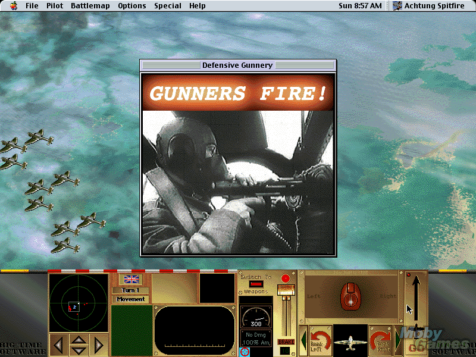This screenshot has height=357, width=476.
Task: Click the GO button
Action: (416, 348)
